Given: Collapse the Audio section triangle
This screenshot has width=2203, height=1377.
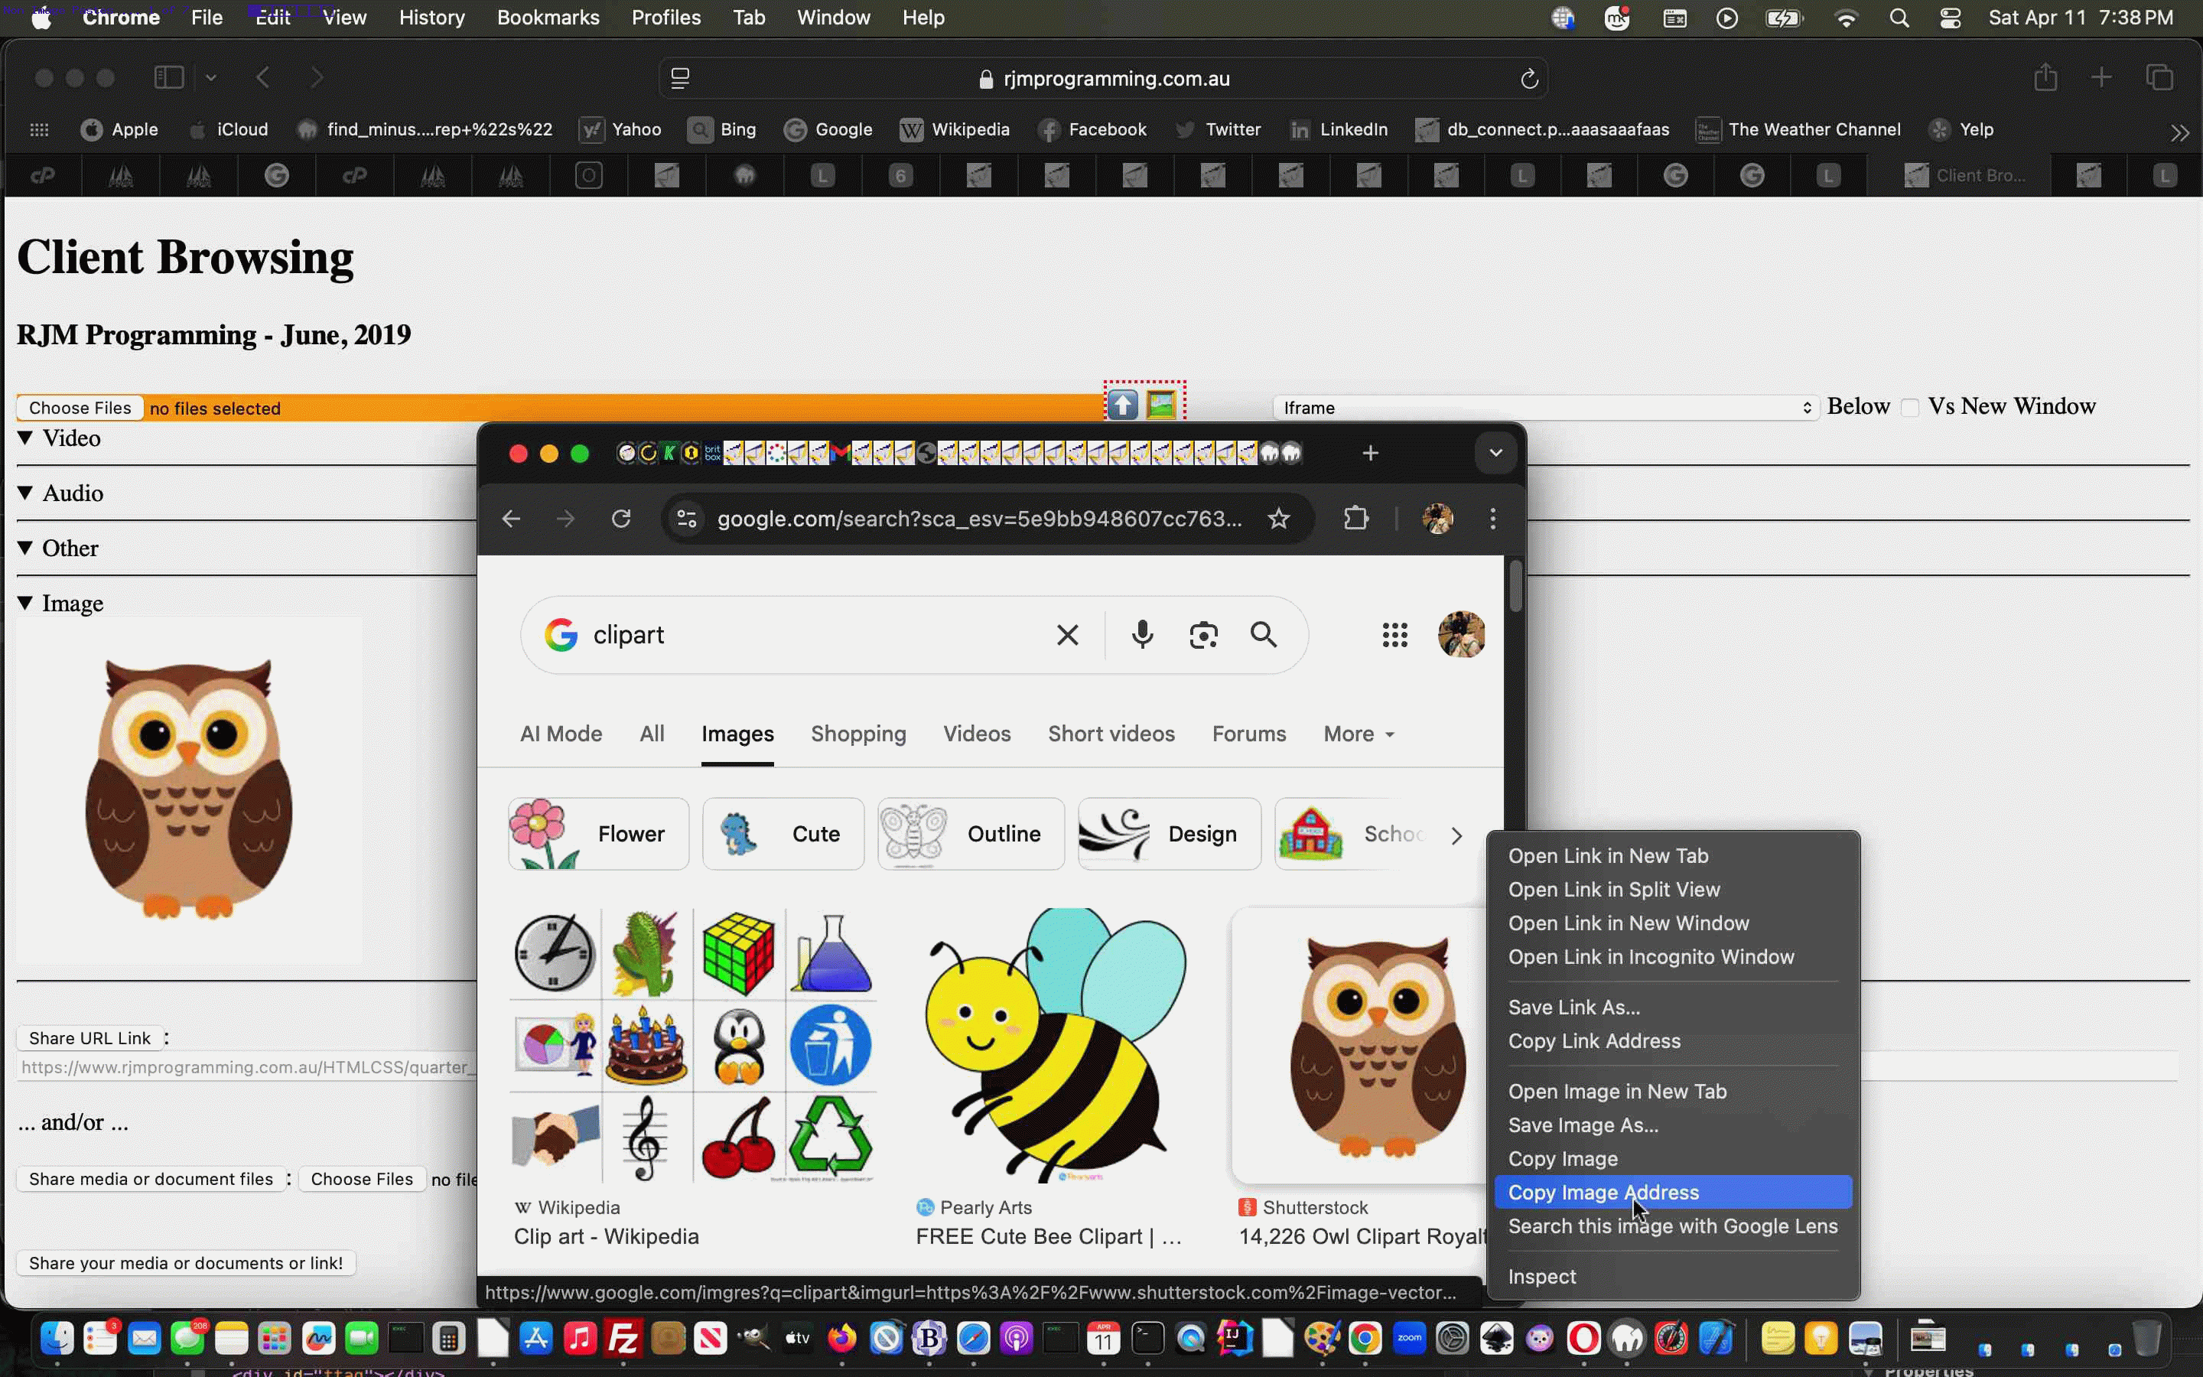Looking at the screenshot, I should (24, 493).
